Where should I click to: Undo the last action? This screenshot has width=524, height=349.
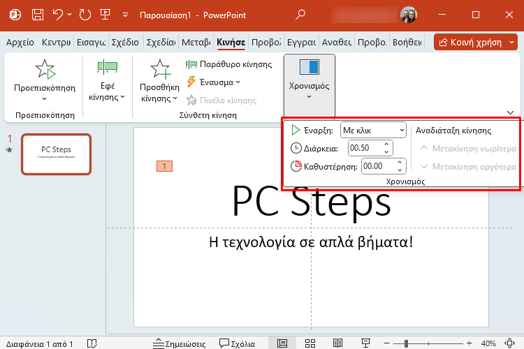tap(58, 15)
